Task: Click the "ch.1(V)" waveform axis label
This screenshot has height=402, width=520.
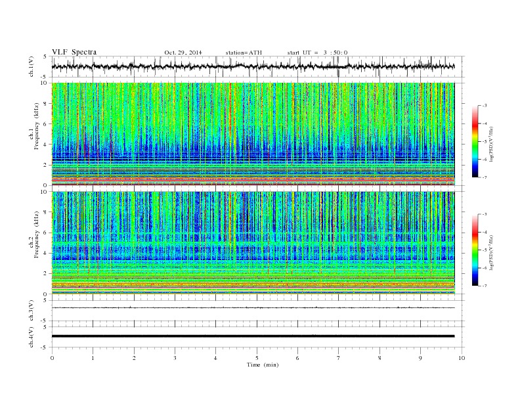Action: 32,66
